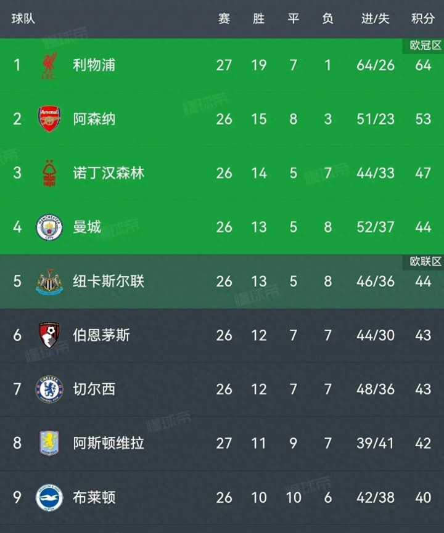The image size is (444, 533).
Task: Open 纽卡斯尔联 team page
Action: point(109,281)
